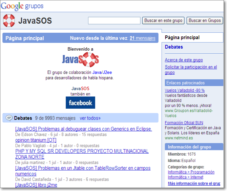Open thread Problemas al debuguear clases con Generics
This screenshot has height=191, width=227.
click(x=84, y=129)
